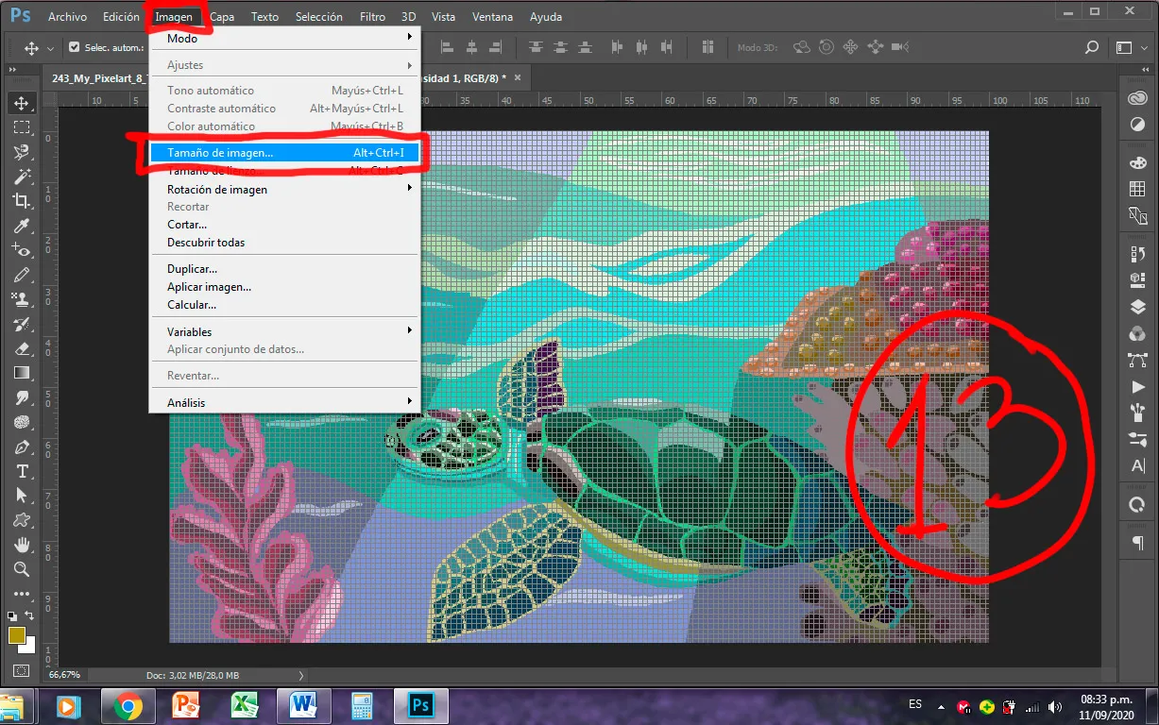This screenshot has width=1159, height=725.
Task: Open the Channels panel icon
Action: [1137, 334]
